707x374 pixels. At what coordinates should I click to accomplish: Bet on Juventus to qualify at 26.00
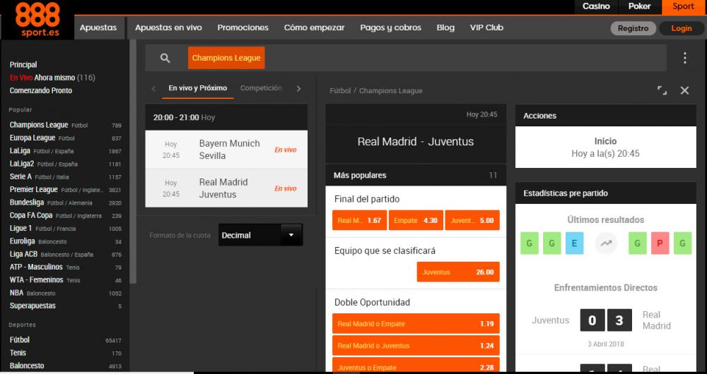[x=458, y=272]
